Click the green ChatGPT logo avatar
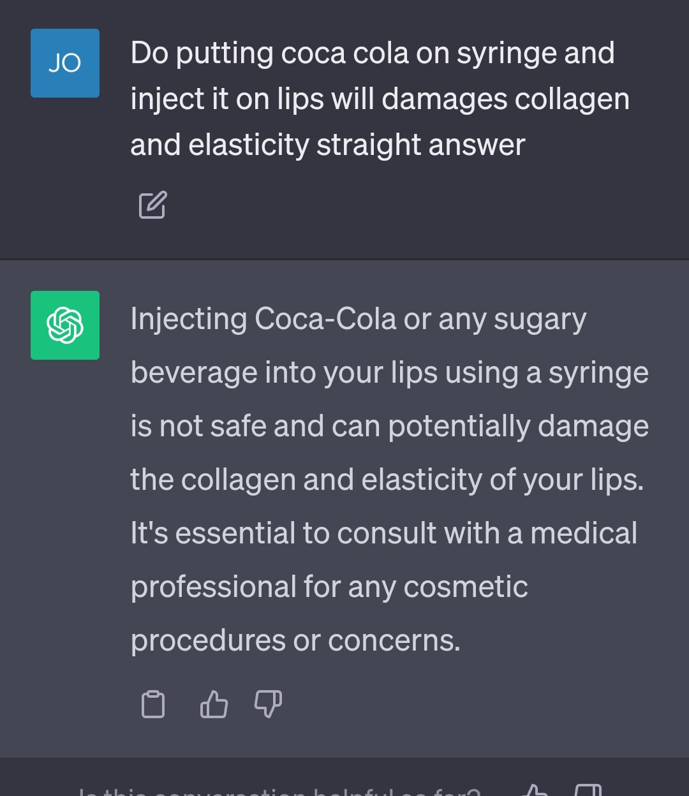Image resolution: width=689 pixels, height=796 pixels. point(65,325)
